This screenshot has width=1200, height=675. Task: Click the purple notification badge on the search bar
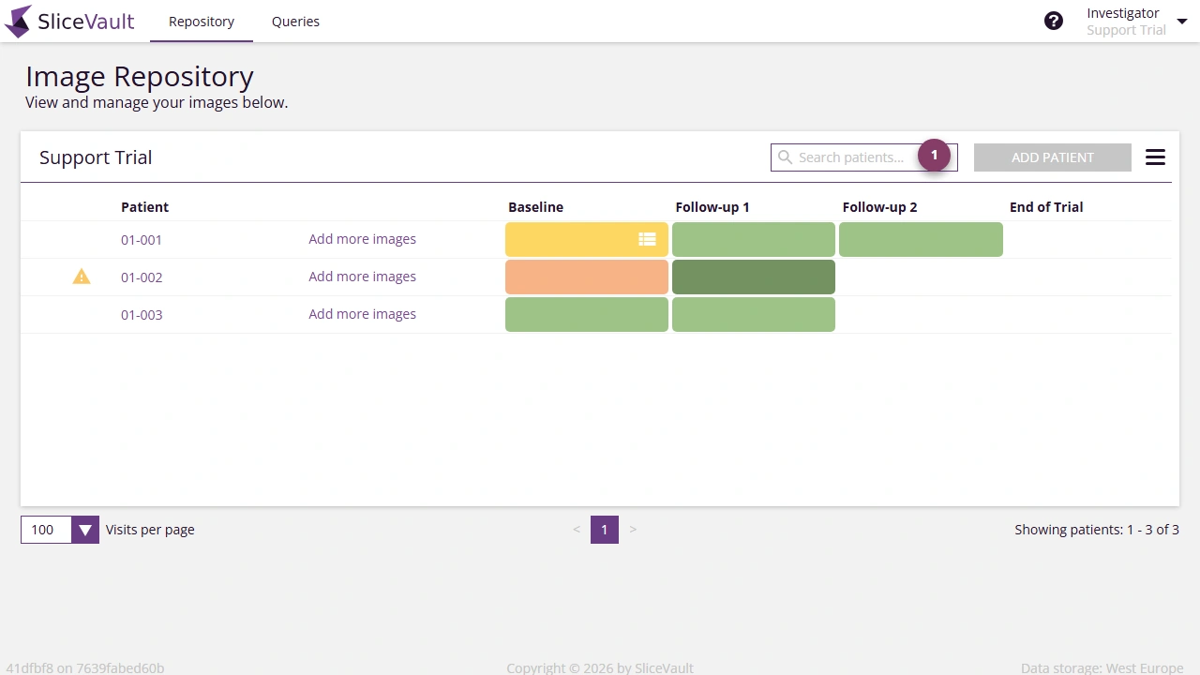pyautogui.click(x=935, y=155)
